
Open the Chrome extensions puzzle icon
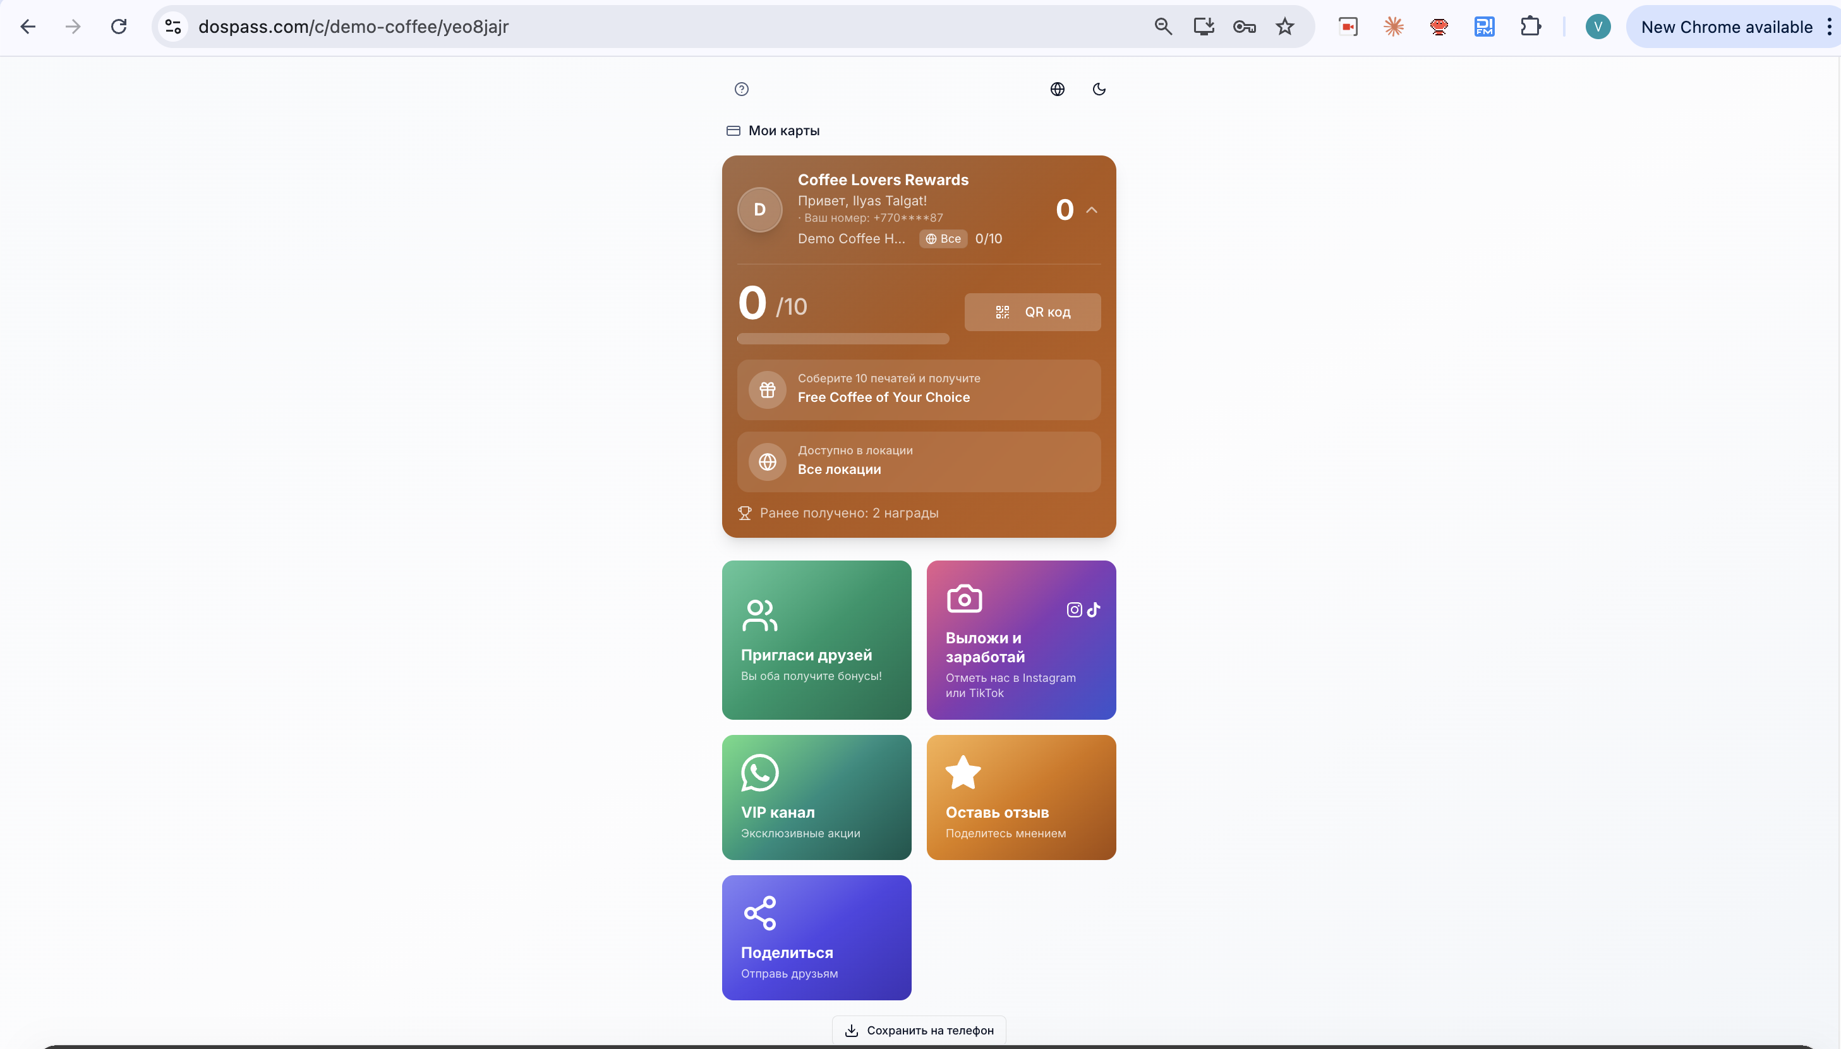[1530, 27]
